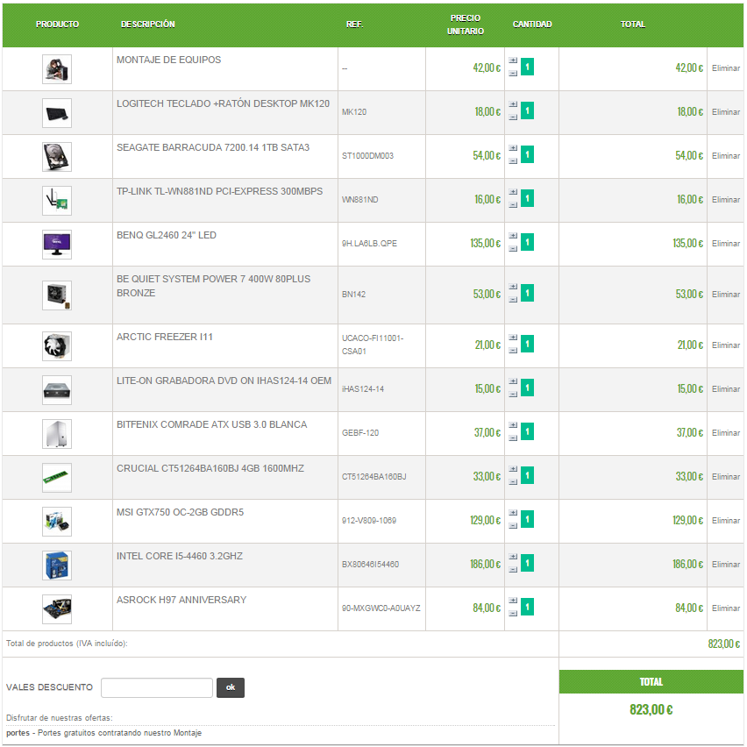The height and width of the screenshot is (747, 747).
Task: Open the TP-LINK wifi card thumbnail
Action: tap(57, 201)
